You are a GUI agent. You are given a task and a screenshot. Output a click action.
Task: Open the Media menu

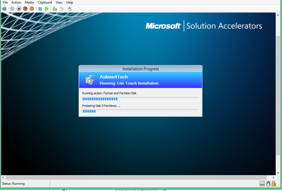point(29,2)
